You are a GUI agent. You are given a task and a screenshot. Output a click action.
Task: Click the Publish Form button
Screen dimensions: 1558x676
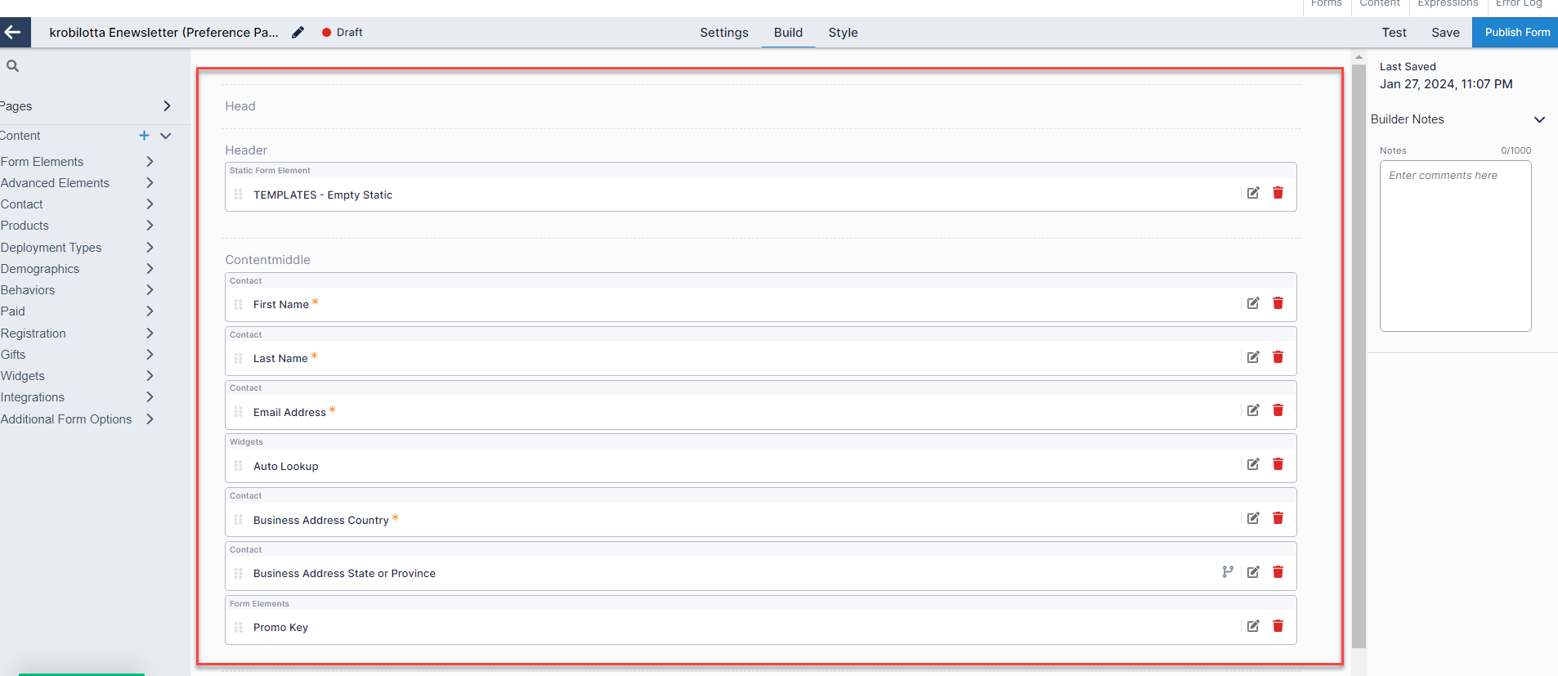point(1516,33)
